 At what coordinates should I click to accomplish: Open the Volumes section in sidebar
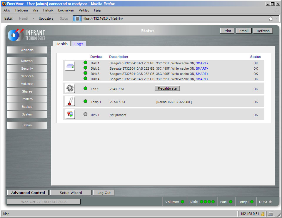[x=27, y=84]
